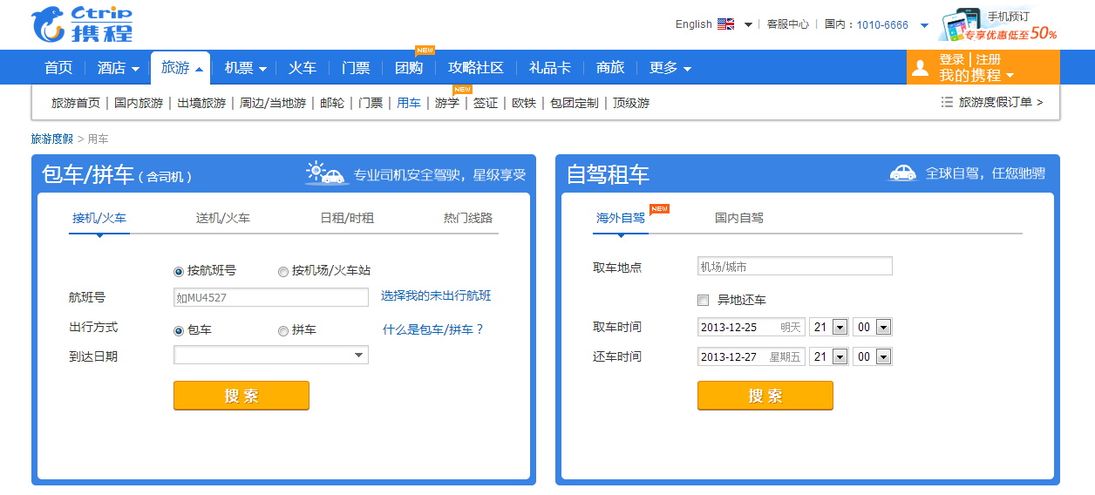1095x495 pixels.
Task: Switch to the 日租/时租 tab
Action: [x=346, y=218]
